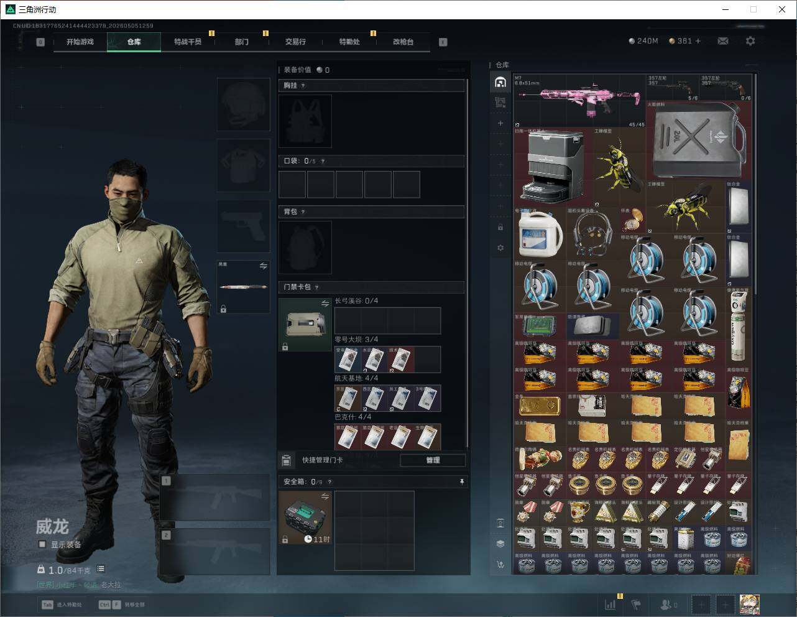The image size is (797, 617).
Task: Open the 改枪台 tab
Action: pyautogui.click(x=403, y=42)
